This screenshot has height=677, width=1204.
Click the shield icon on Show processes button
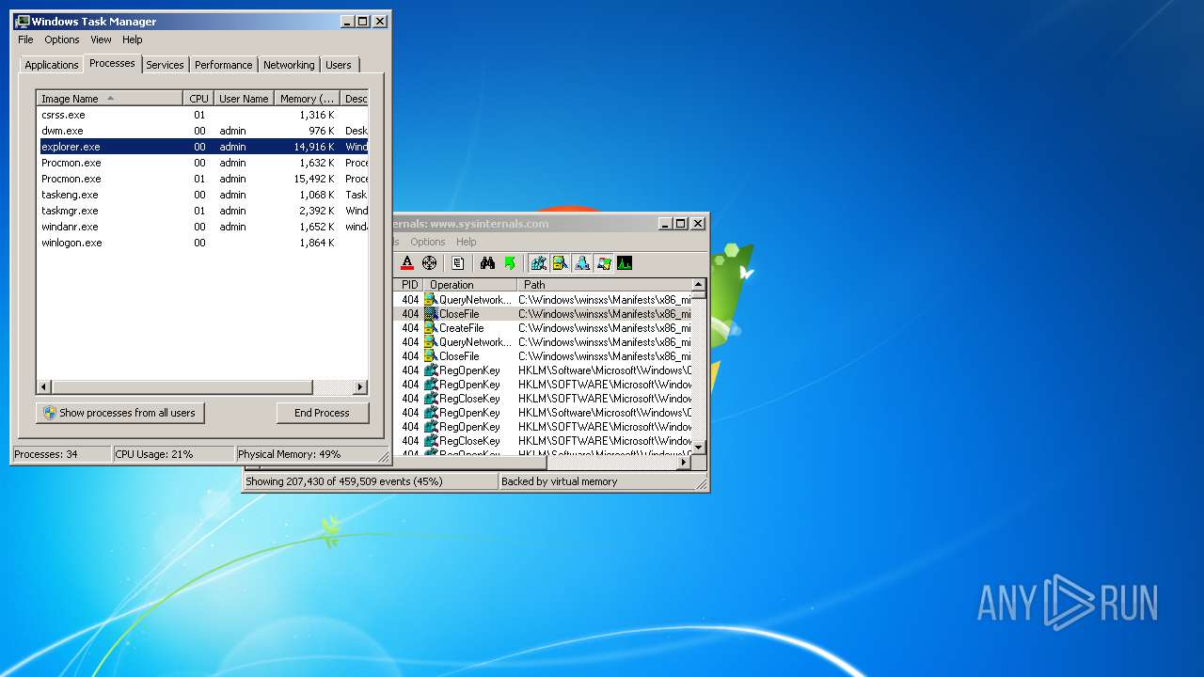click(x=50, y=413)
